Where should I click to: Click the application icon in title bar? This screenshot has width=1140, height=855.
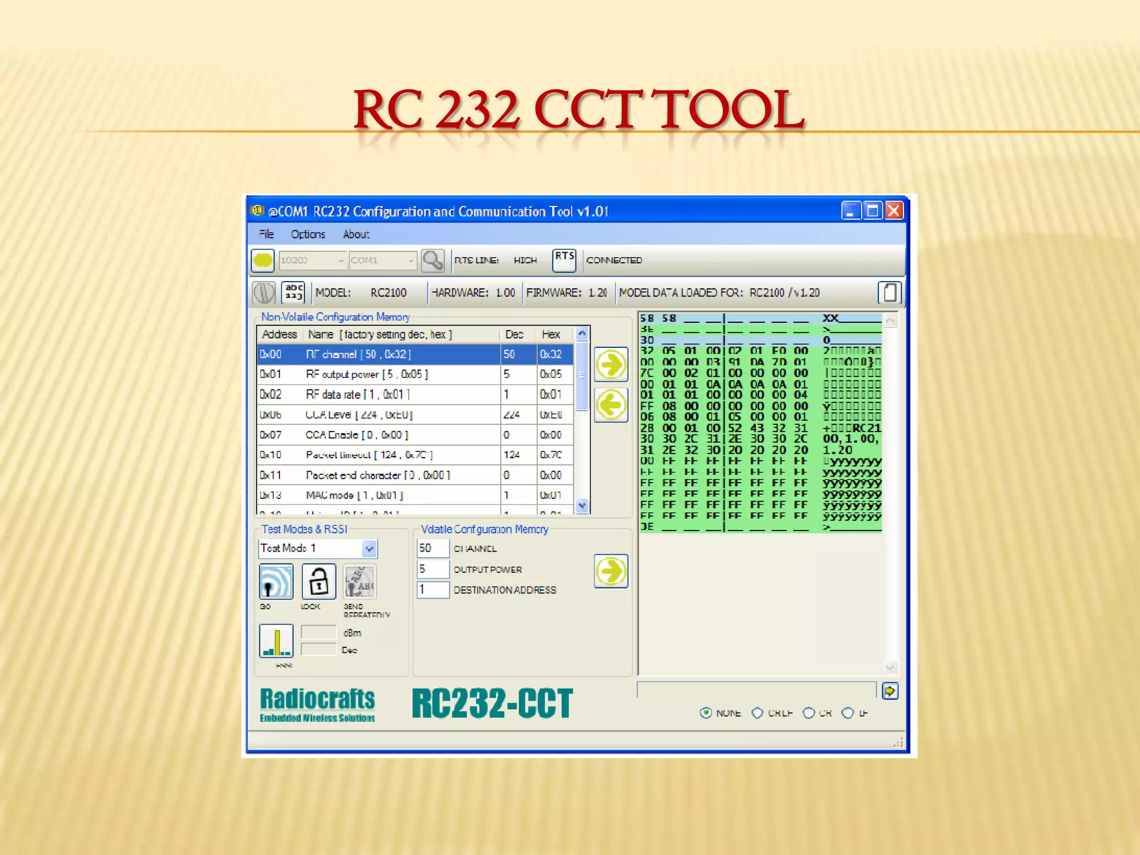(257, 210)
